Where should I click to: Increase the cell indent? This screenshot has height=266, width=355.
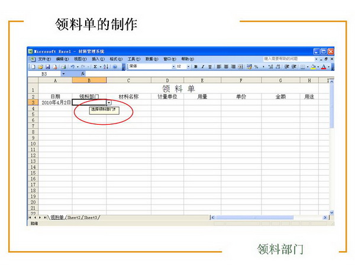[294, 67]
